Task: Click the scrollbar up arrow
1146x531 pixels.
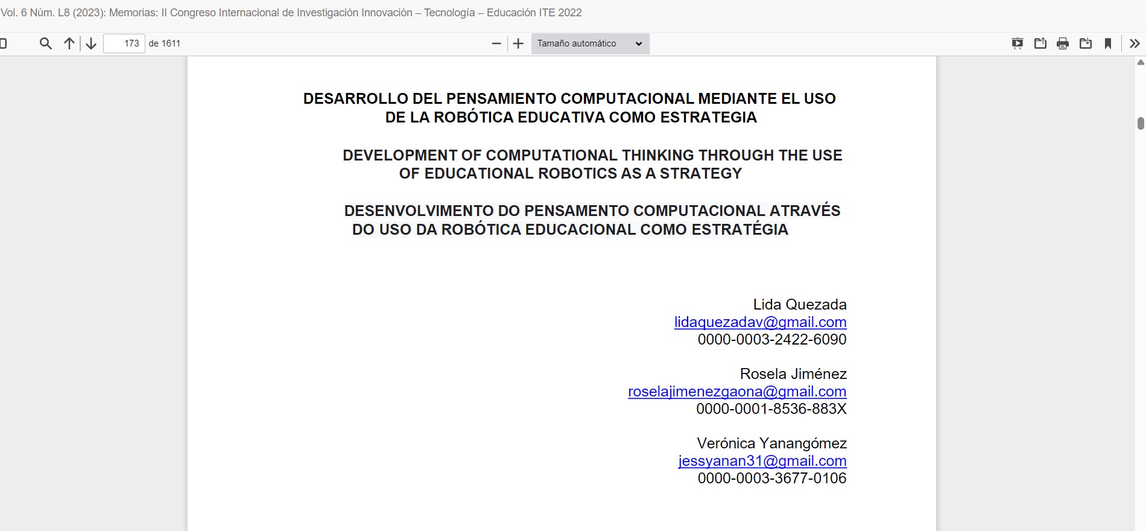Action: 1141,62
